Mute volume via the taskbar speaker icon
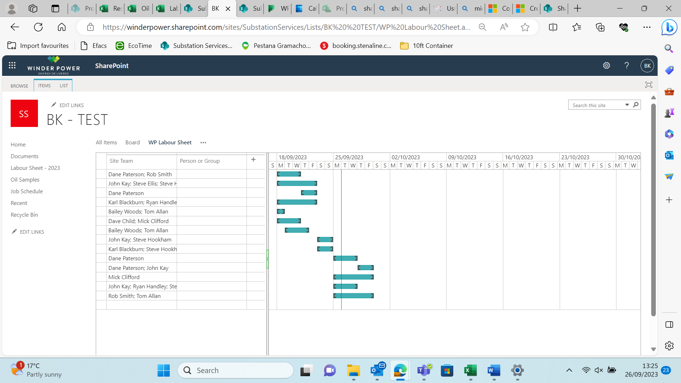 598,370
